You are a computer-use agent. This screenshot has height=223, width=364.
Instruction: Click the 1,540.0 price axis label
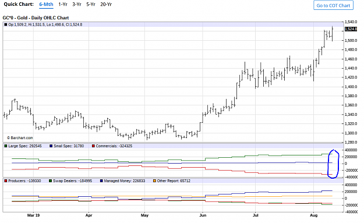[351, 22]
